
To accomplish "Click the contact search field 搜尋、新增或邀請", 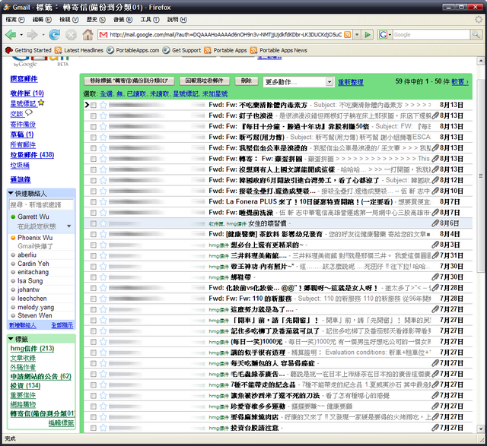I will point(41,204).
